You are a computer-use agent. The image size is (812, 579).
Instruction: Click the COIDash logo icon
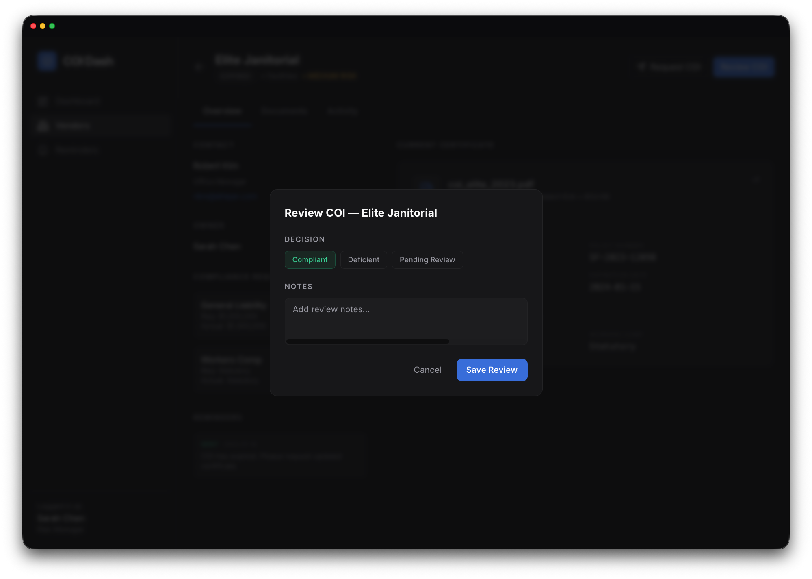pos(47,61)
